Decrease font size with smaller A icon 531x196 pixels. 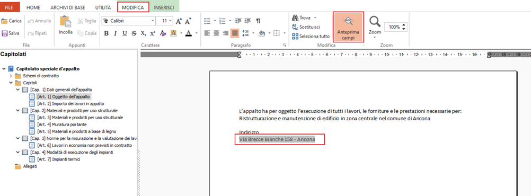[x=188, y=21]
